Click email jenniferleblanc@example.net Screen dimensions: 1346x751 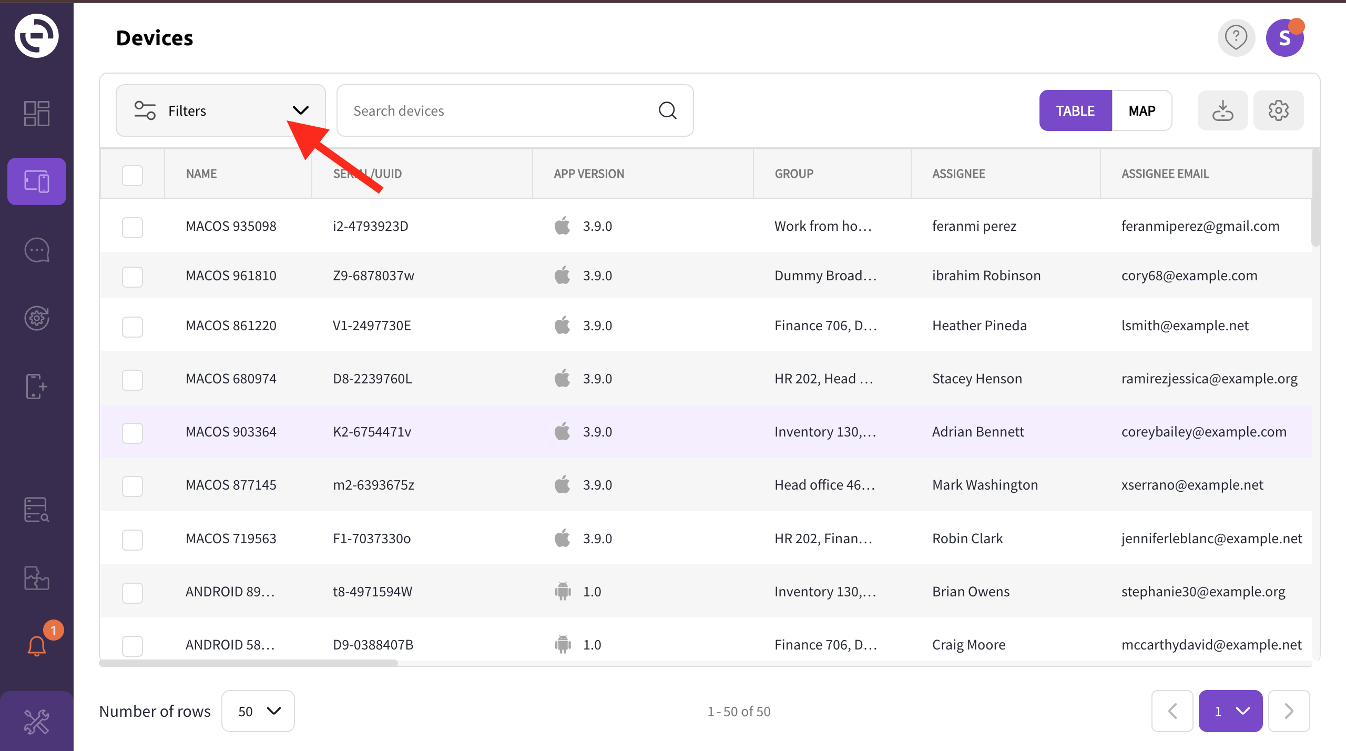[1212, 539]
